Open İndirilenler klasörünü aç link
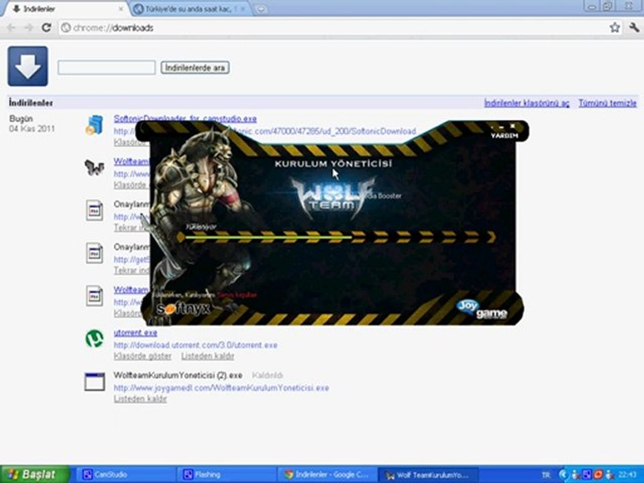This screenshot has width=644, height=483. point(527,103)
